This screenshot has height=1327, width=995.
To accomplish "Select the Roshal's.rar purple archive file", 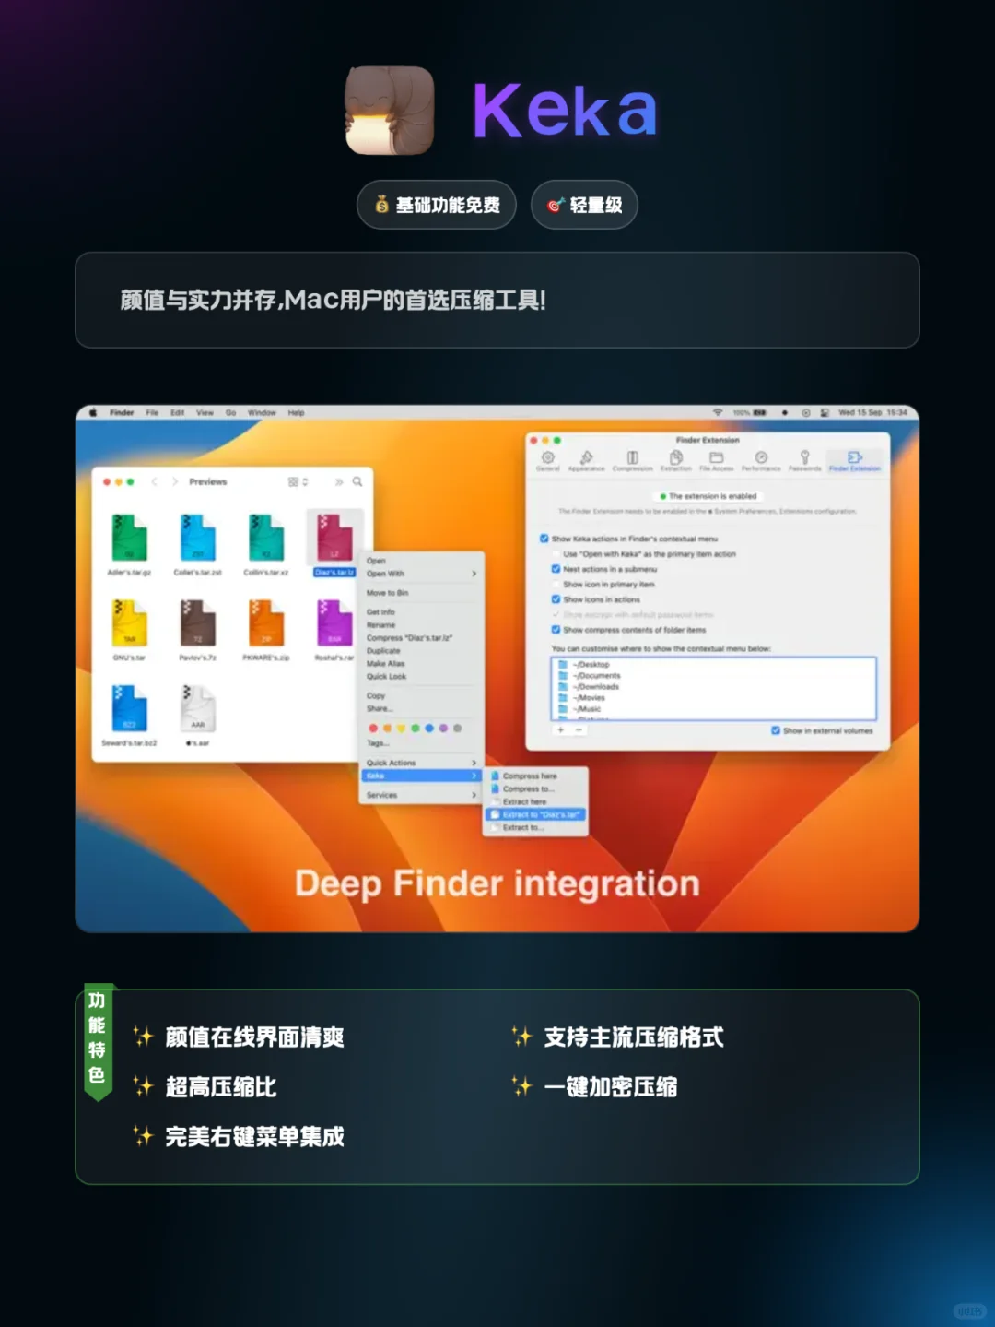I will point(334,623).
